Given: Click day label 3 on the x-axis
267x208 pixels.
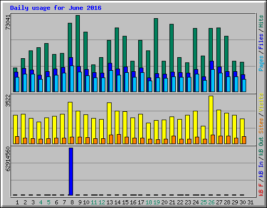Looking at the screenshot, I should tap(33, 202).
